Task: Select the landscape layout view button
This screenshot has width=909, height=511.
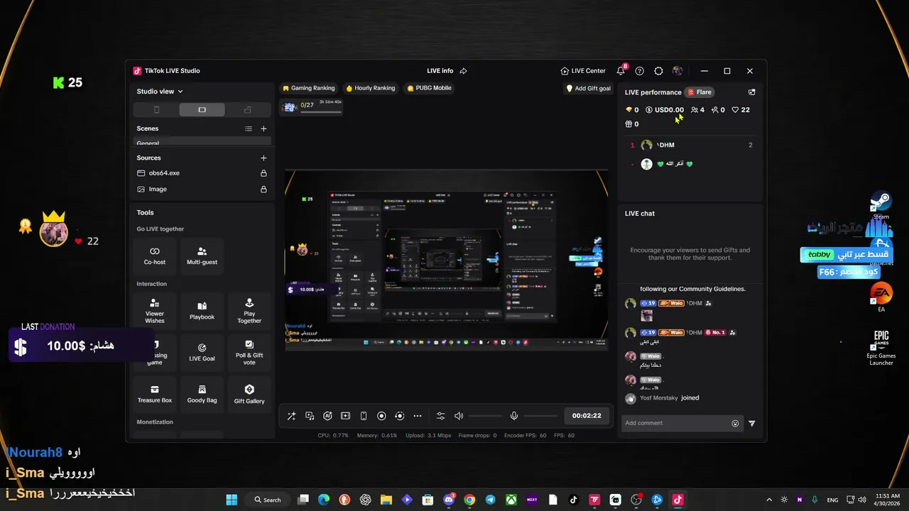Action: tap(202, 110)
